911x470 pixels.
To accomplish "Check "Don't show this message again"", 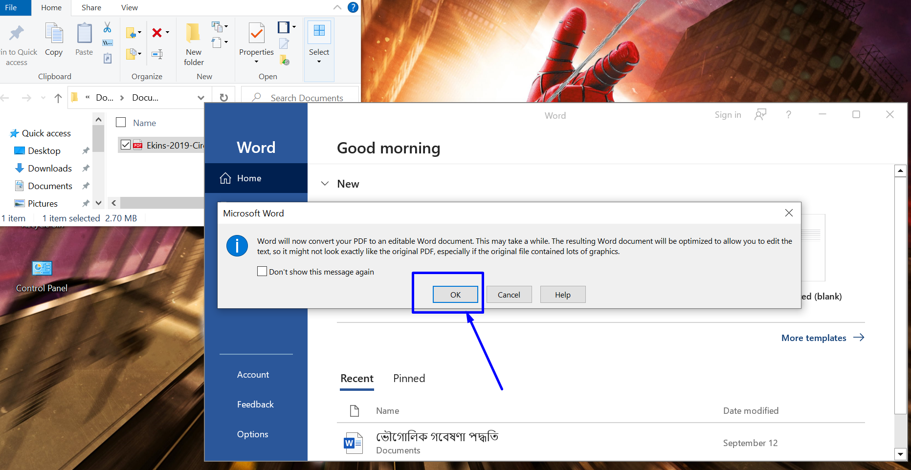I will click(262, 272).
